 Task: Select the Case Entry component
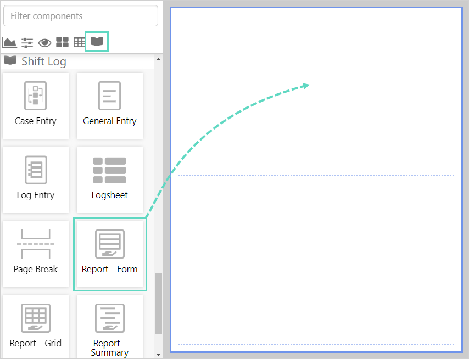[36, 106]
